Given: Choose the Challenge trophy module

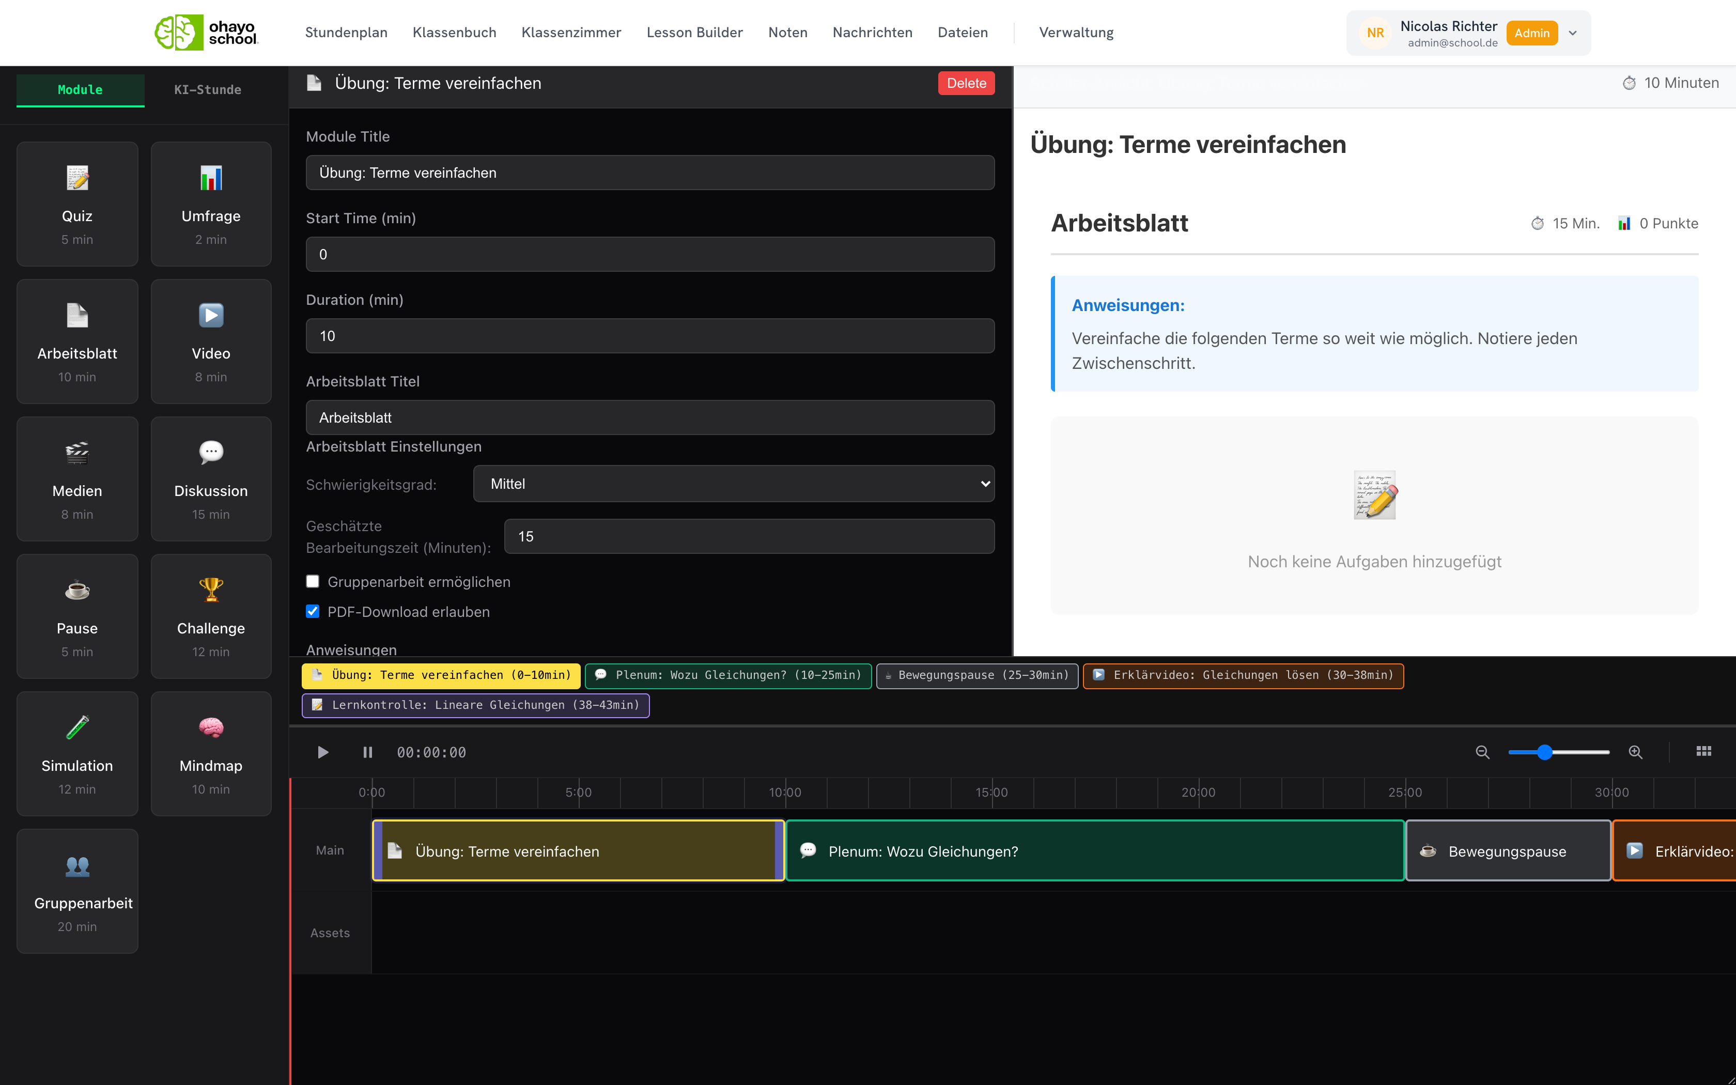Looking at the screenshot, I should click(x=211, y=616).
